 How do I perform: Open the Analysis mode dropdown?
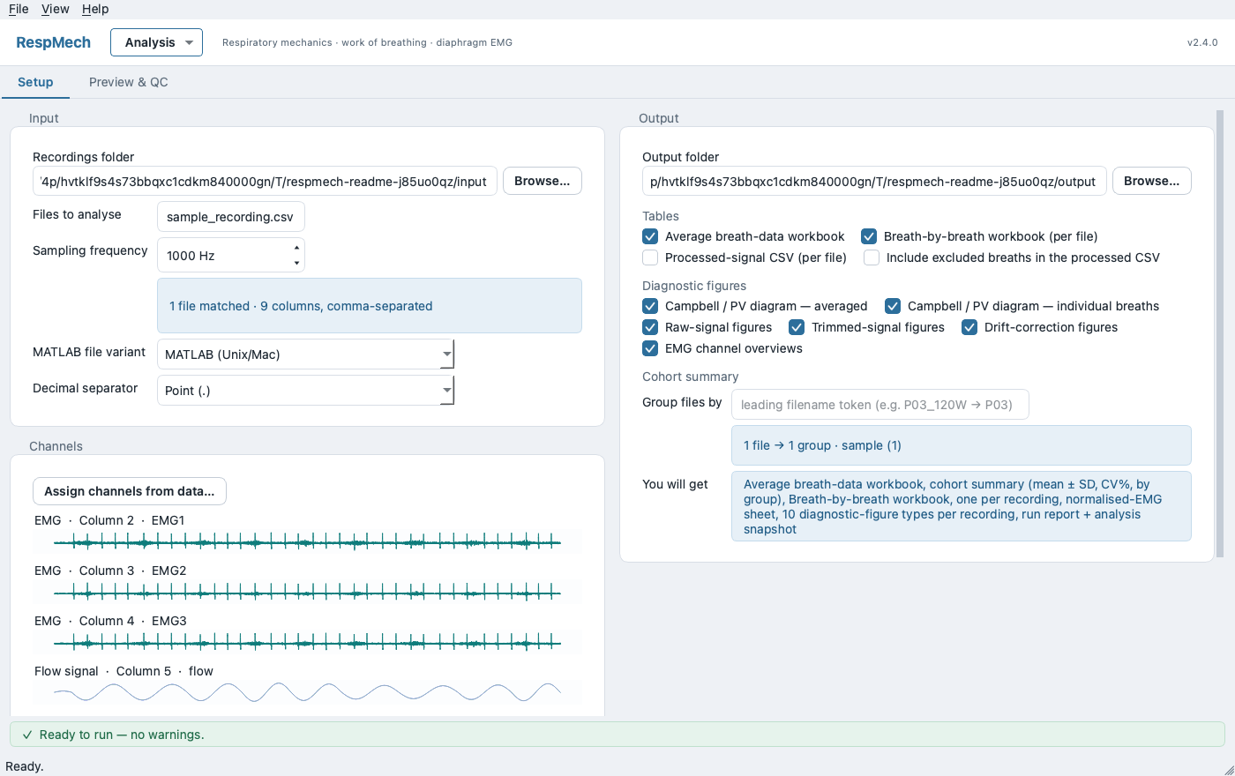[156, 42]
